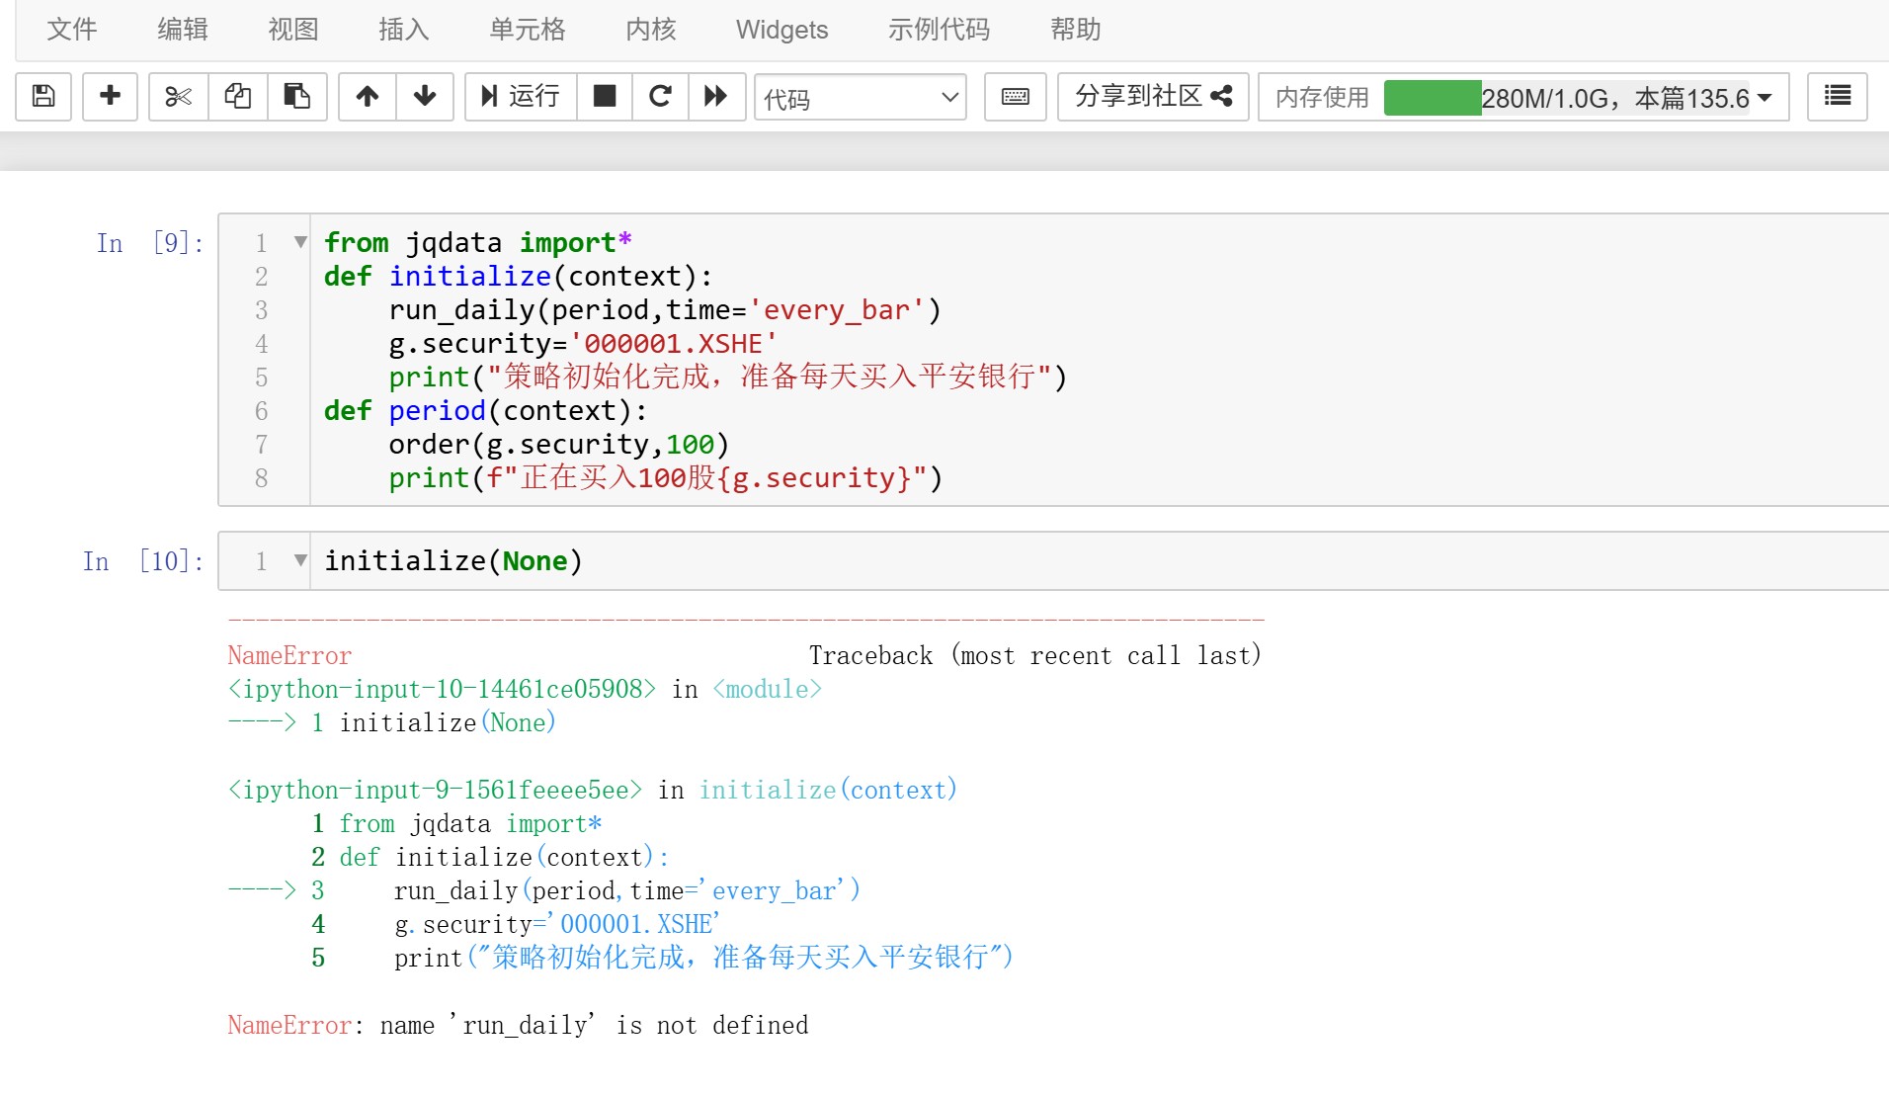Expand the 内存使用 memory usage dropdown

coord(1765,98)
